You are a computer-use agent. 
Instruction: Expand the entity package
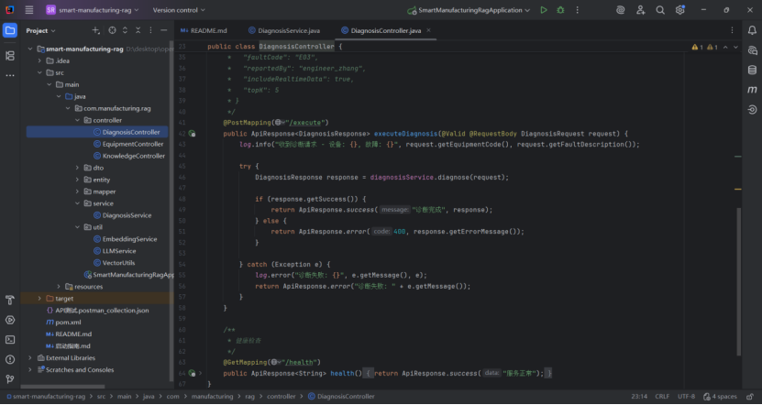click(x=77, y=180)
